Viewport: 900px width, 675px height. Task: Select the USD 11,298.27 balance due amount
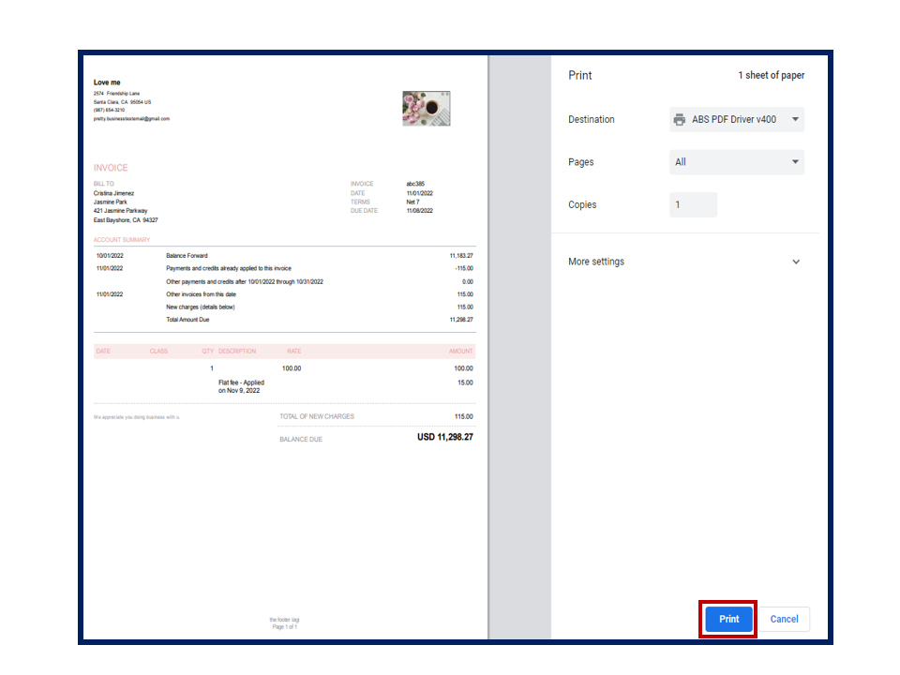(x=445, y=438)
